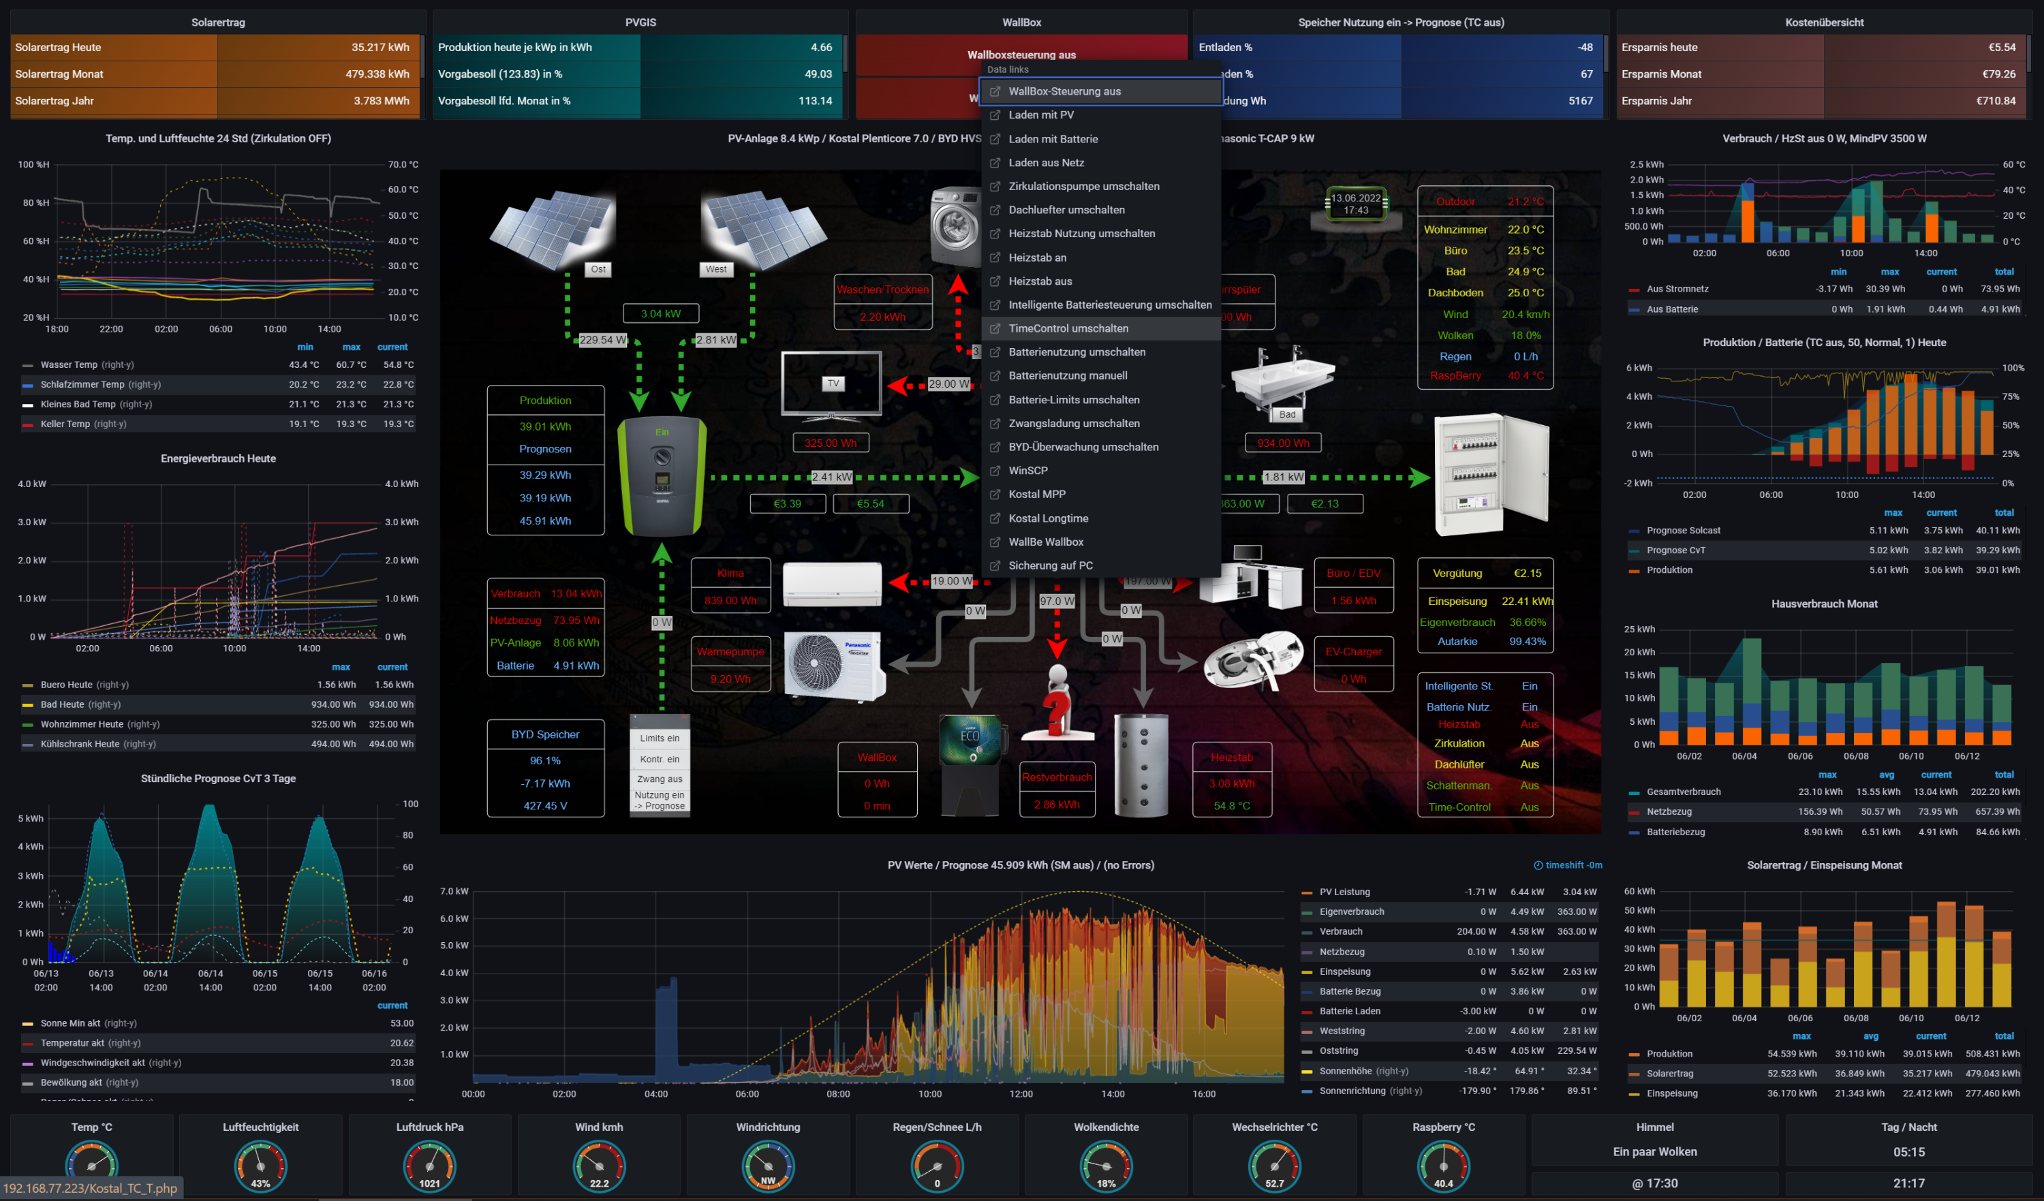Toggle the Limits ein battery switch
This screenshot has width=2044, height=1201.
[660, 738]
